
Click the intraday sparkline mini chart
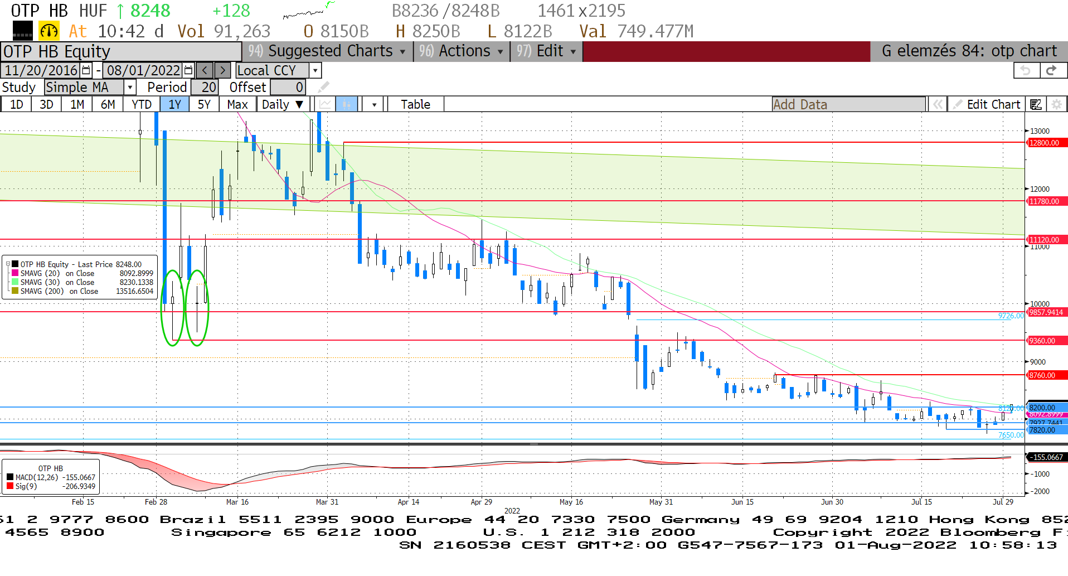309,10
